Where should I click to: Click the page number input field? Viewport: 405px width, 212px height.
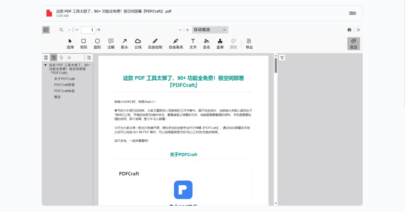pyautogui.click(x=88, y=30)
